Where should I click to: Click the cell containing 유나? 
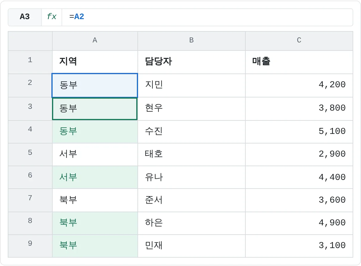(192, 177)
